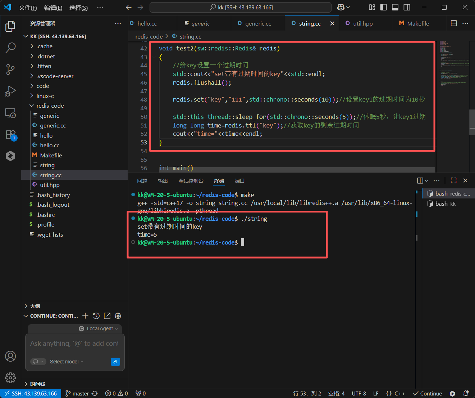475x398 pixels.
Task: Click the command center search box
Action: 241,7
